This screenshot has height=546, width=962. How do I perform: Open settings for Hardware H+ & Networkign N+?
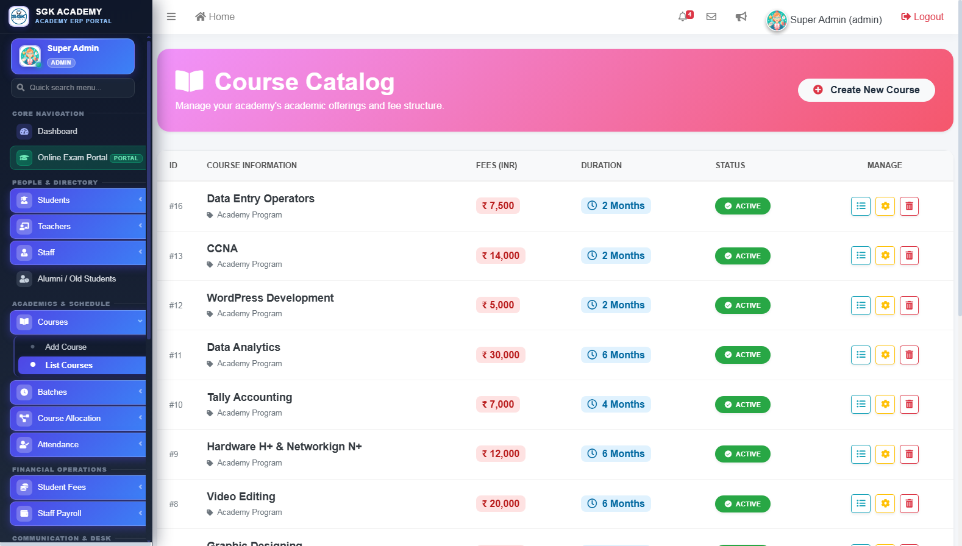885,454
